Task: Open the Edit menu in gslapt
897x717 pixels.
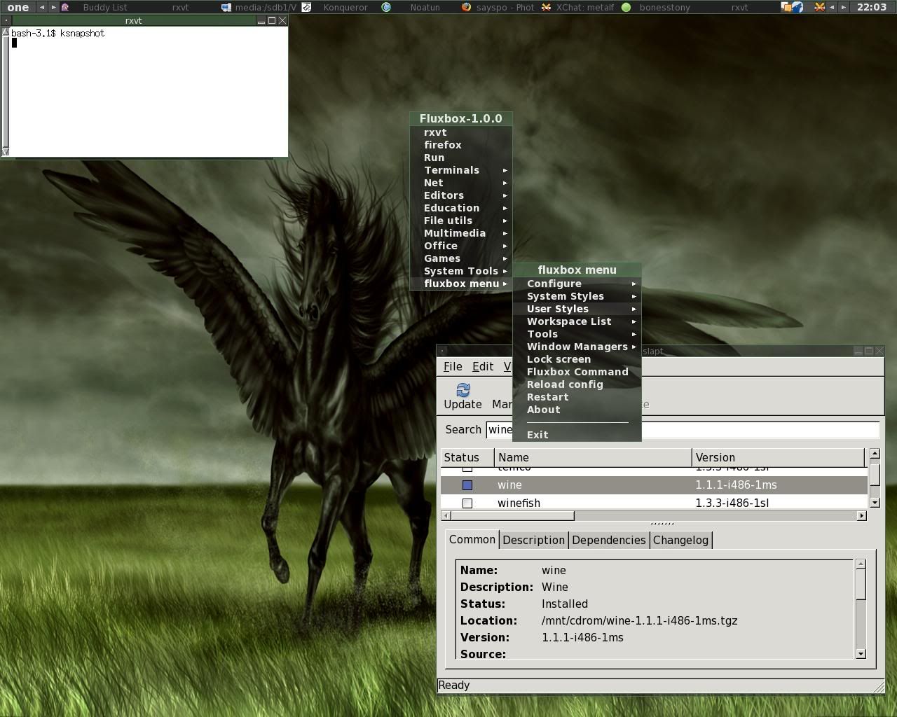Action: 483,366
